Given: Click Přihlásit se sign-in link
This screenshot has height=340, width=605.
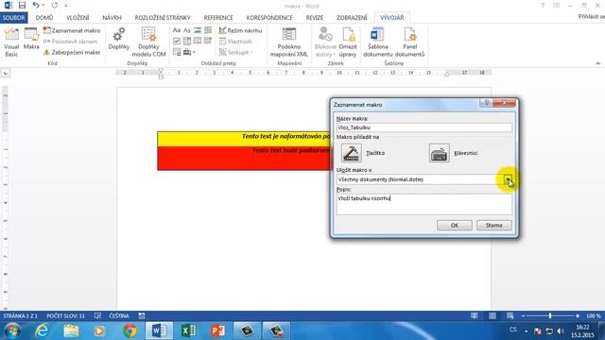Looking at the screenshot, I should click(x=591, y=17).
